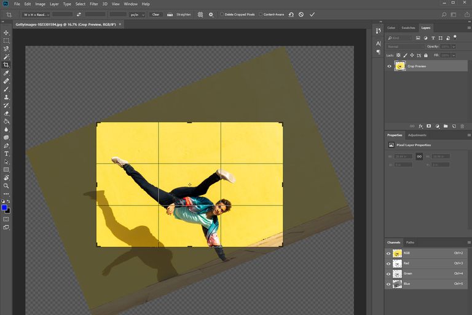Open the layer Kind filter dropdown

click(x=399, y=38)
